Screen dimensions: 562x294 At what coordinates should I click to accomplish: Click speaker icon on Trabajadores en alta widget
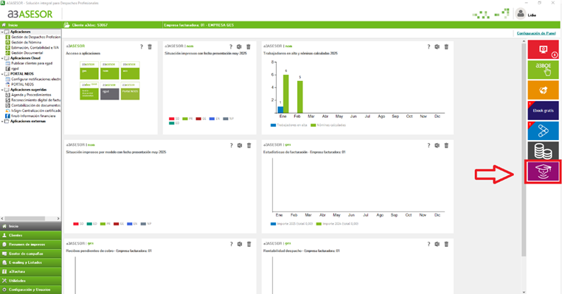[437, 46]
